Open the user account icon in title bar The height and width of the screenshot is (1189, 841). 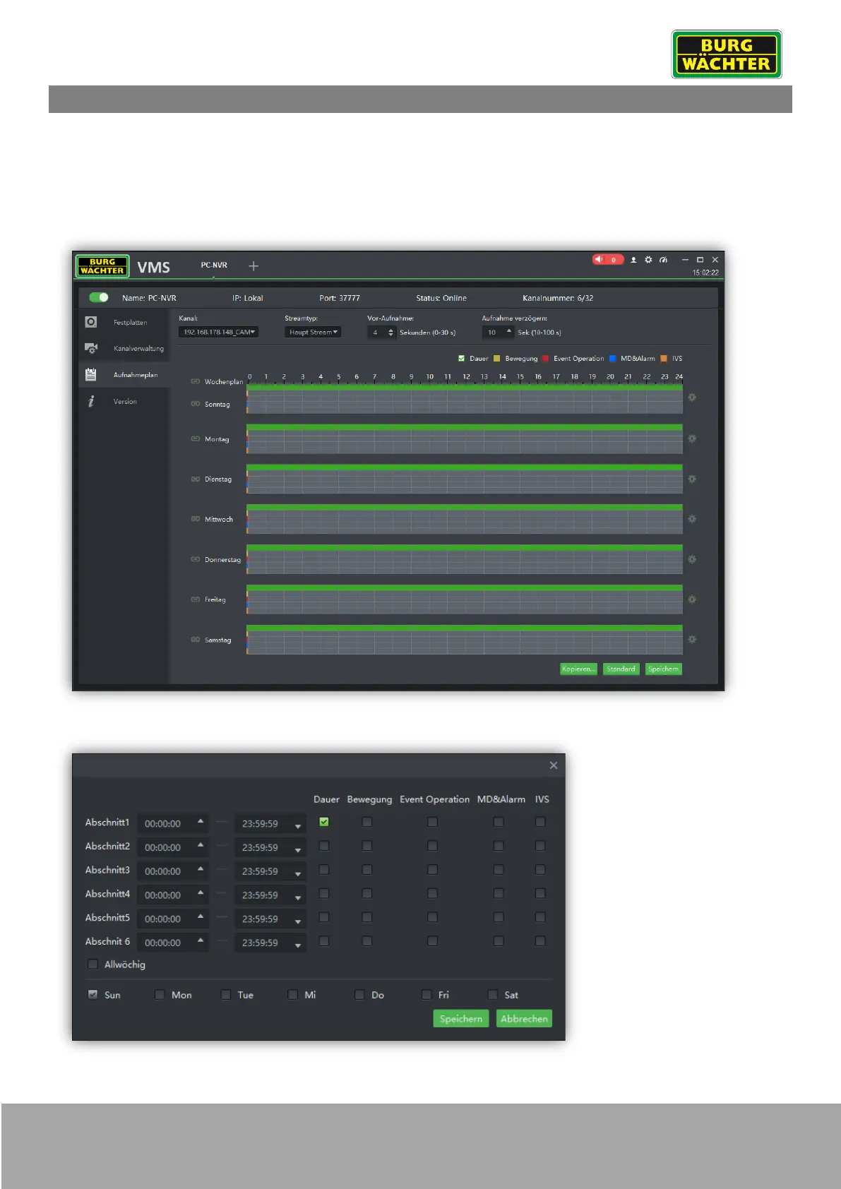click(633, 260)
